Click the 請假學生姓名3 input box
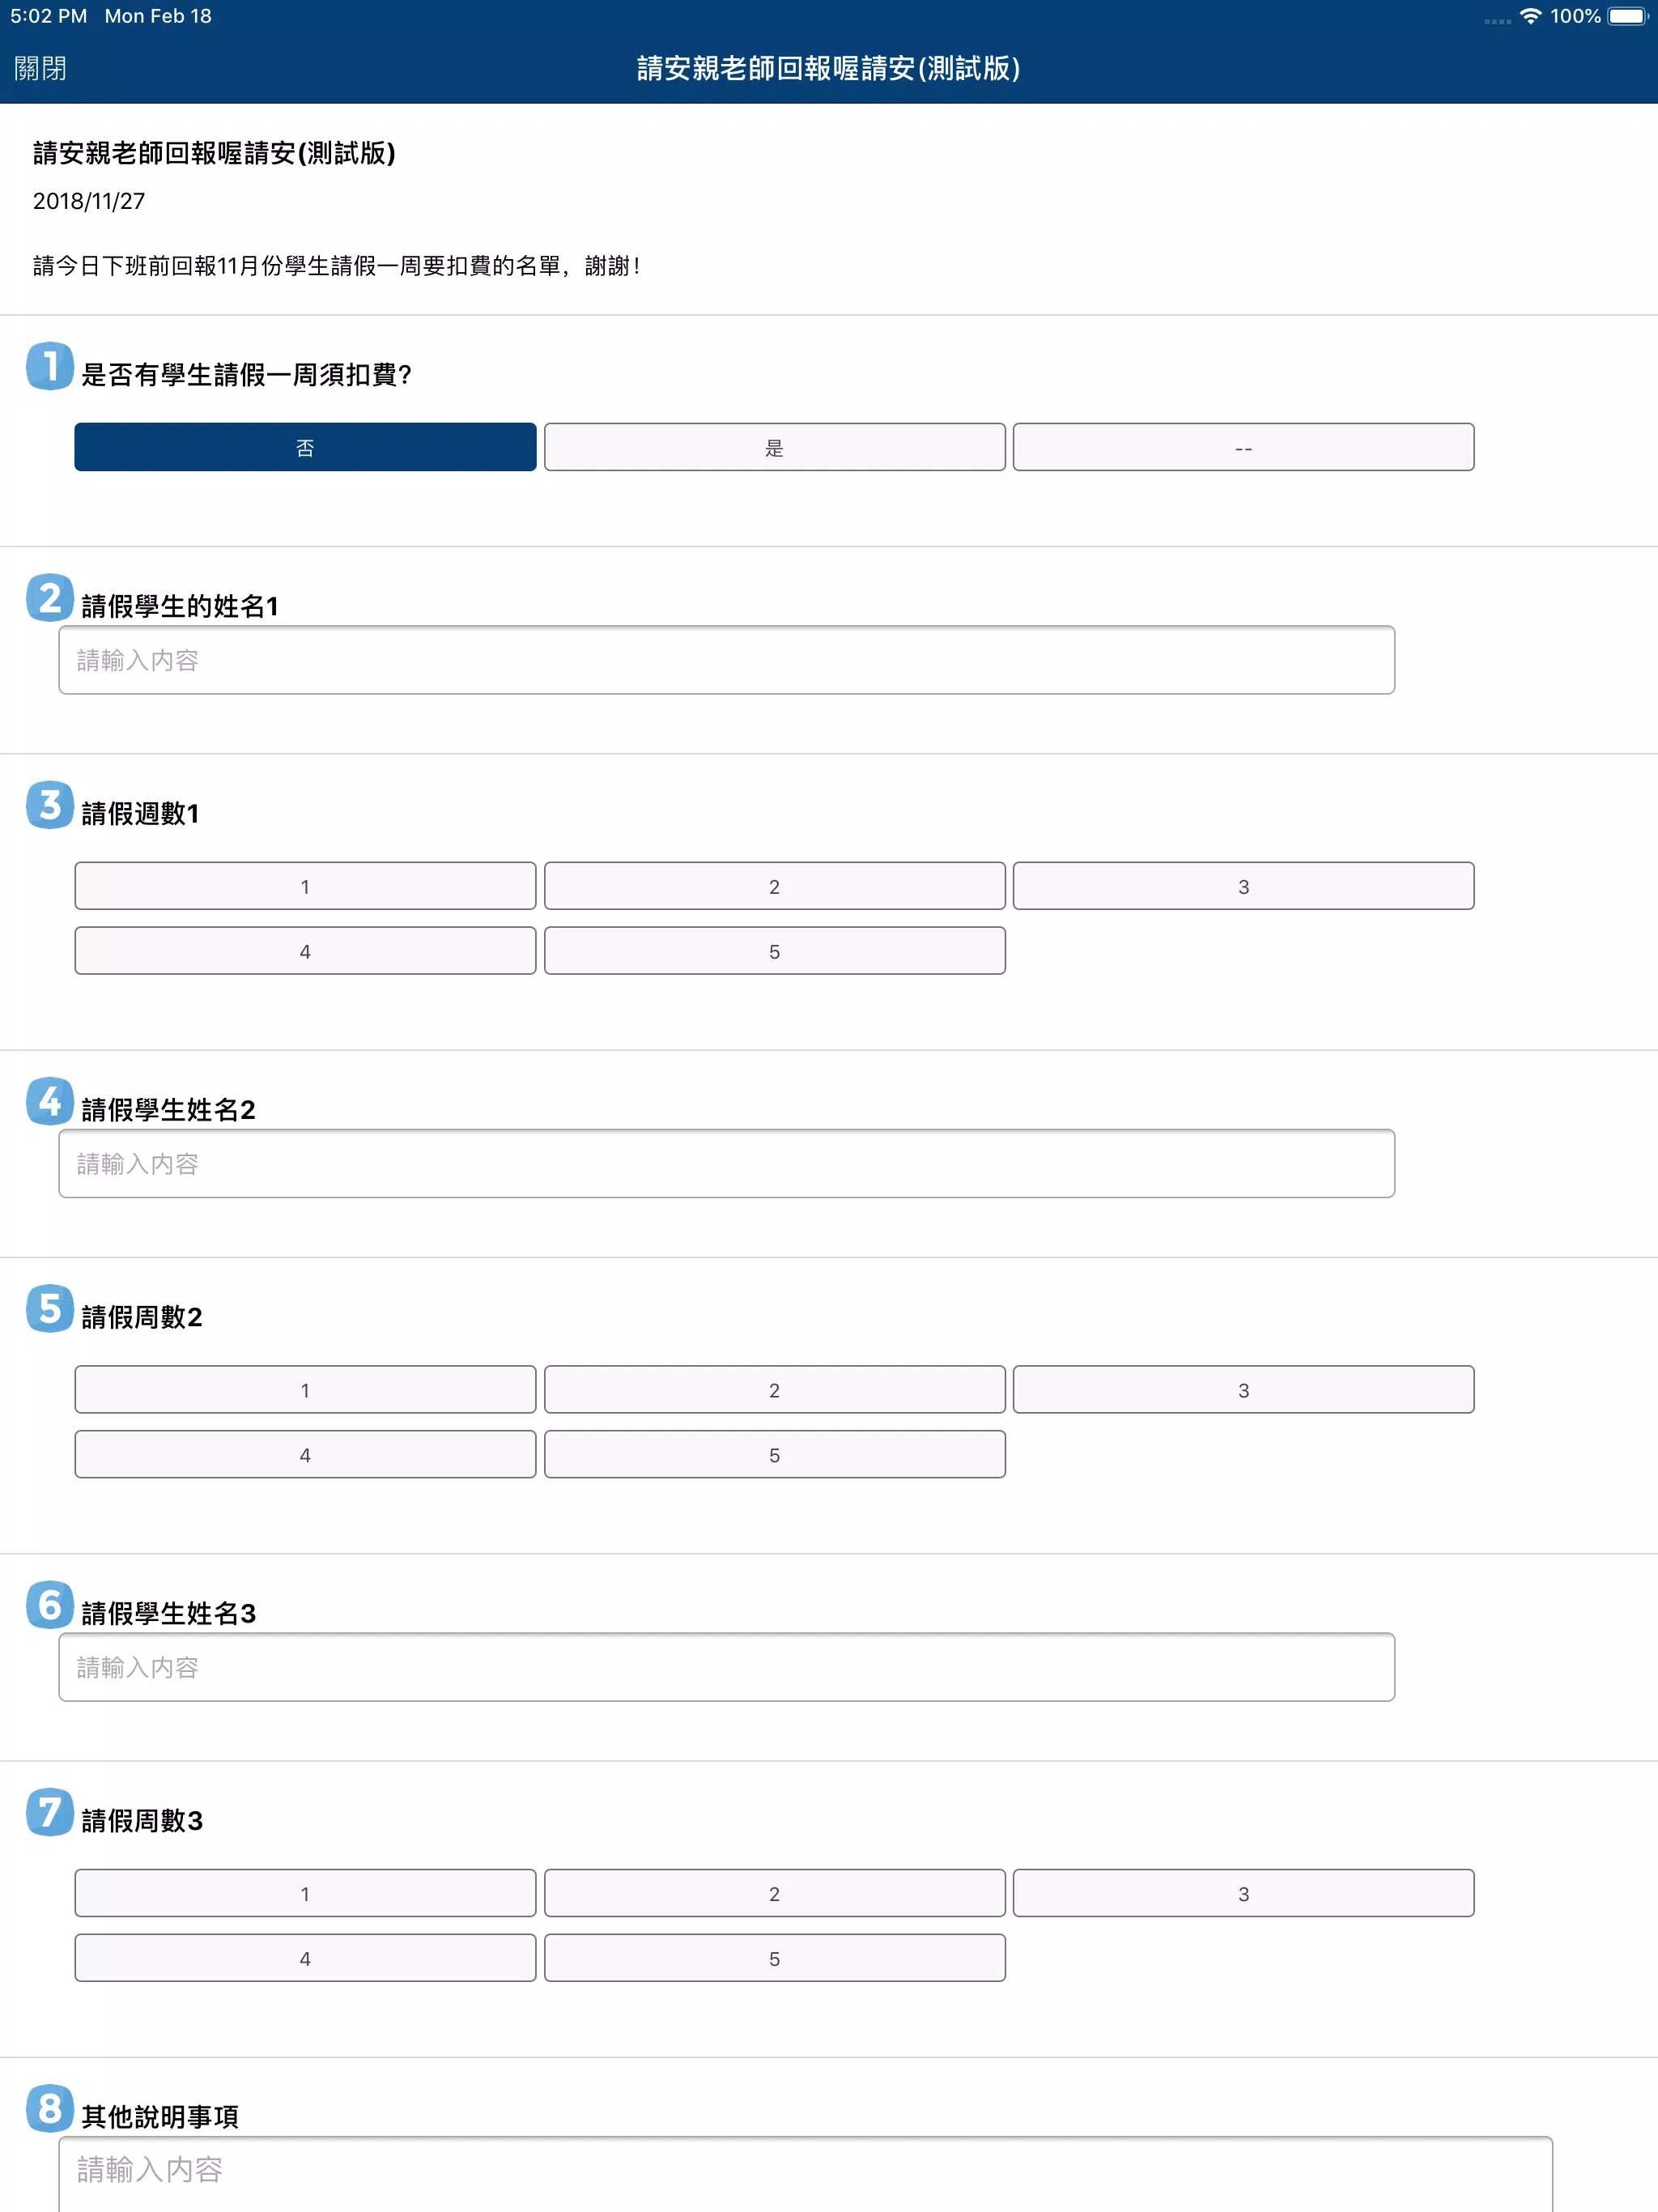1658x2212 pixels. [x=726, y=1667]
